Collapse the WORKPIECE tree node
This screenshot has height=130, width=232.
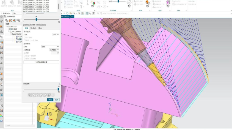(10, 34)
